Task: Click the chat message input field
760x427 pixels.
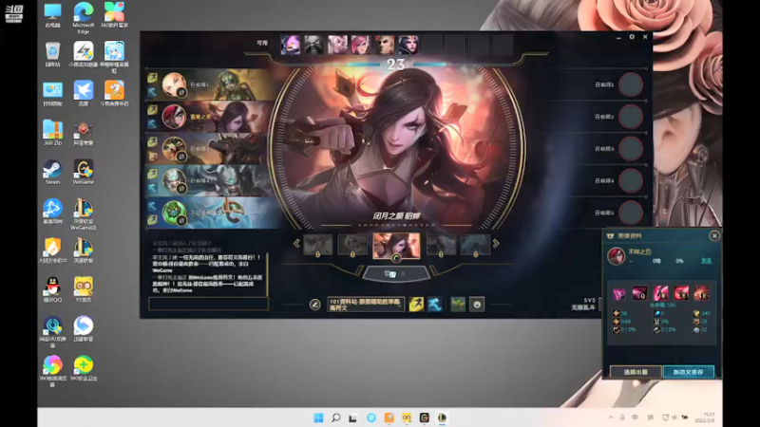Action: point(208,304)
